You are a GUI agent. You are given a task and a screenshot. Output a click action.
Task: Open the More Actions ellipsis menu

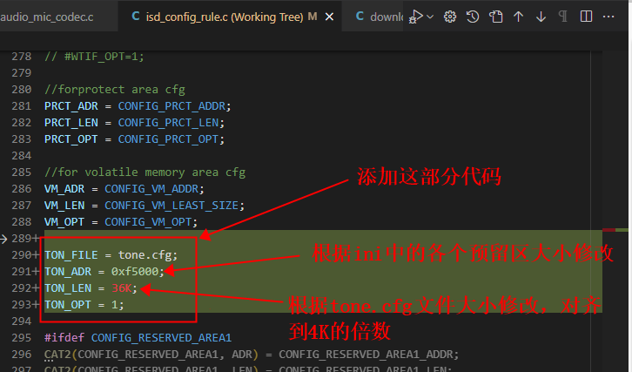click(608, 17)
